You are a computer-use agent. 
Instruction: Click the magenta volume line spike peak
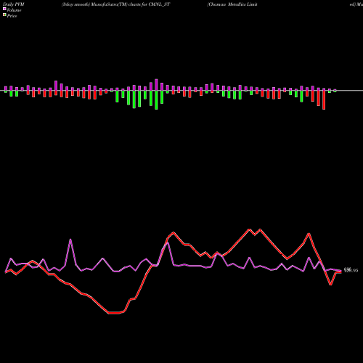coord(70,240)
